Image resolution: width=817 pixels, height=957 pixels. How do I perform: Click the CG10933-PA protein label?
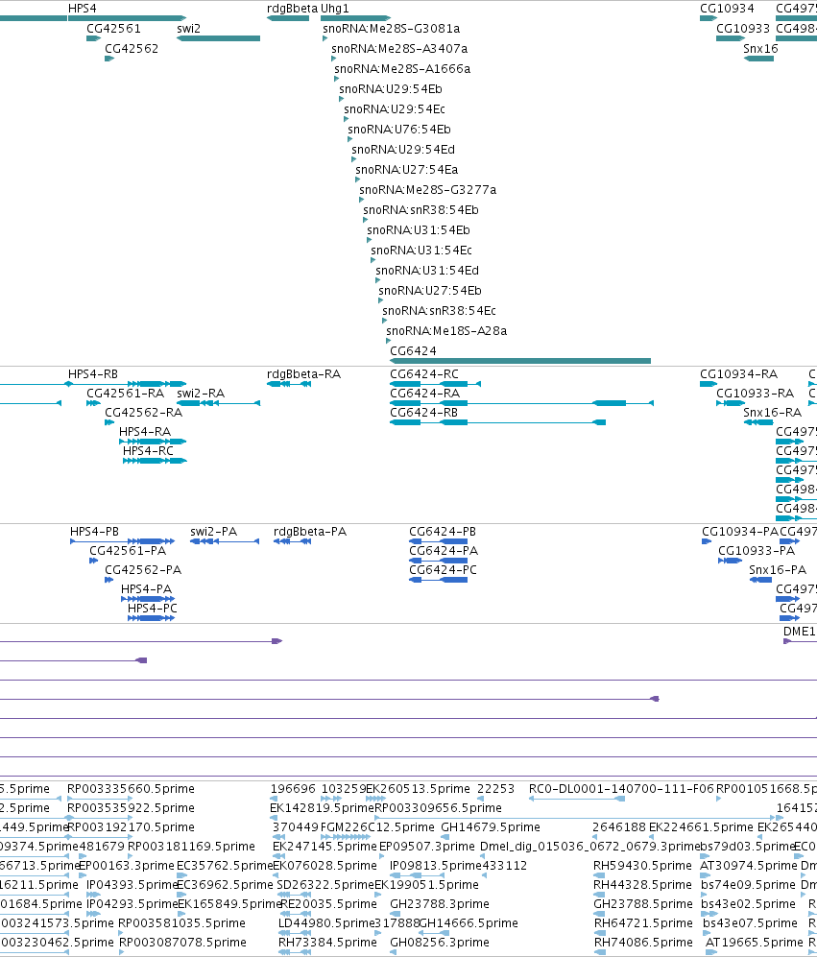pos(757,551)
